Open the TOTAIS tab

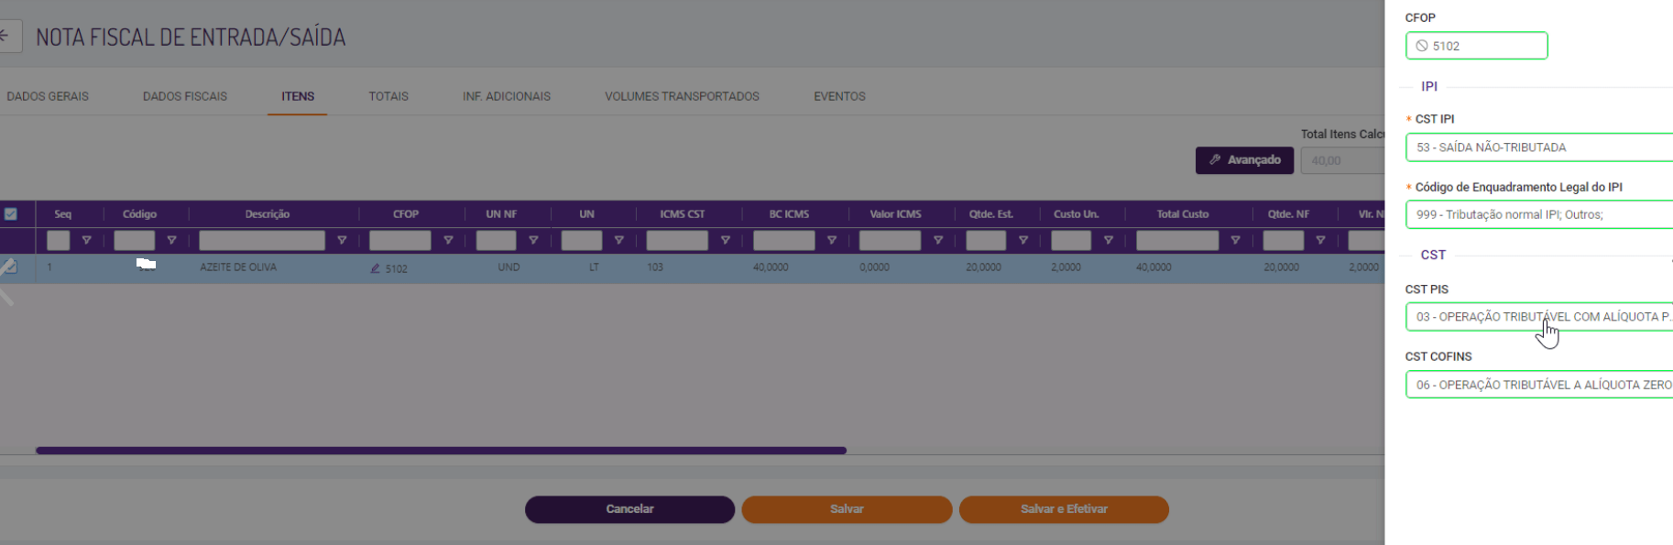[x=388, y=96]
